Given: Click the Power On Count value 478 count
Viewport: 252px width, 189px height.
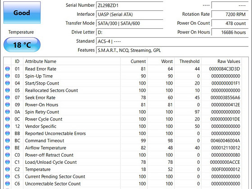Looking at the screenshot, I should click(230, 23).
